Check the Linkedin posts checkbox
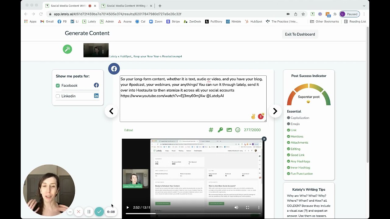The image size is (390, 219). (58, 96)
